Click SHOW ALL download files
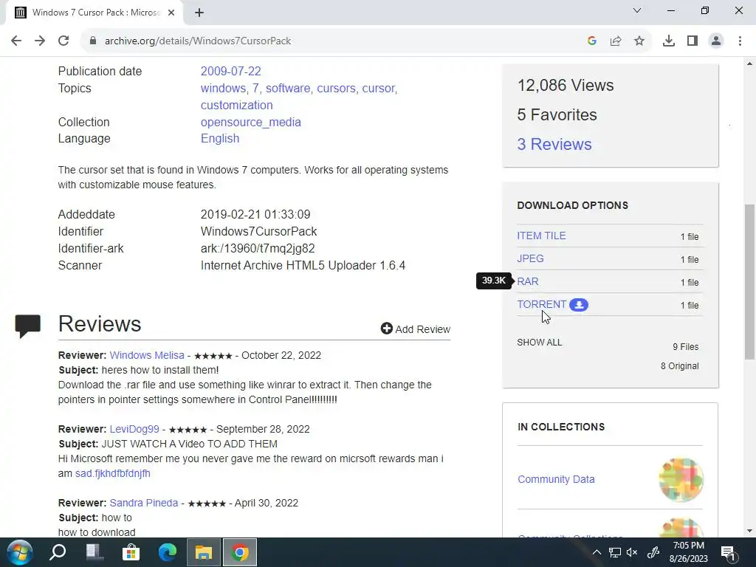This screenshot has height=567, width=756. click(x=540, y=343)
